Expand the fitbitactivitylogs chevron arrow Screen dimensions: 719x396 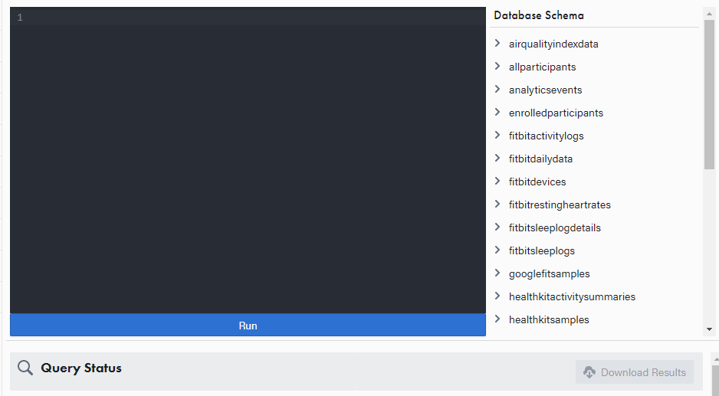[x=497, y=136]
